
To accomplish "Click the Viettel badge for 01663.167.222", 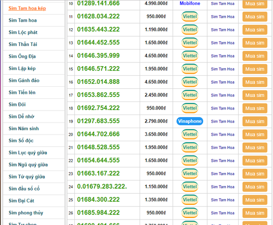I will tap(190, 174).
